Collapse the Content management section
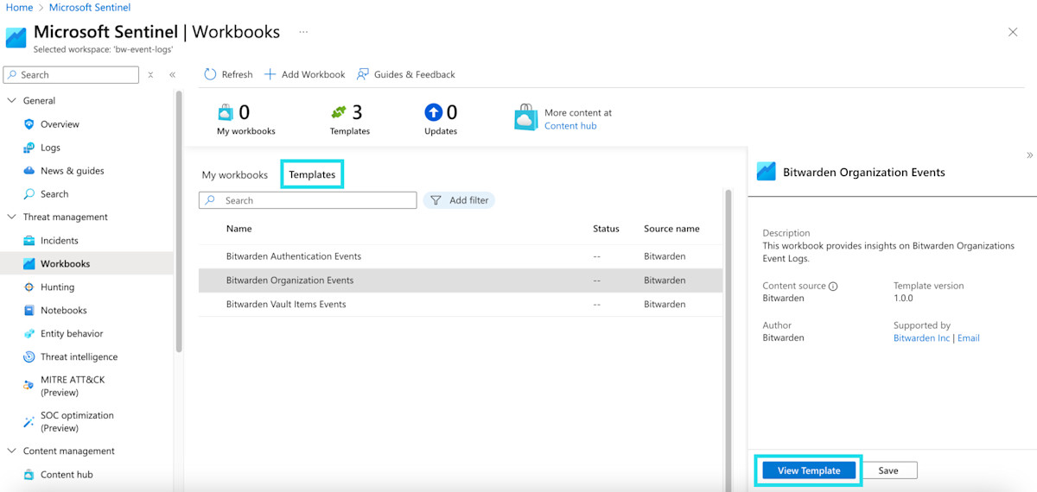Screen dimensions: 1037x492 [x=12, y=451]
